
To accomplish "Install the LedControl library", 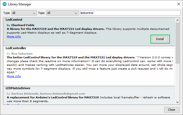I will click(x=160, y=39).
